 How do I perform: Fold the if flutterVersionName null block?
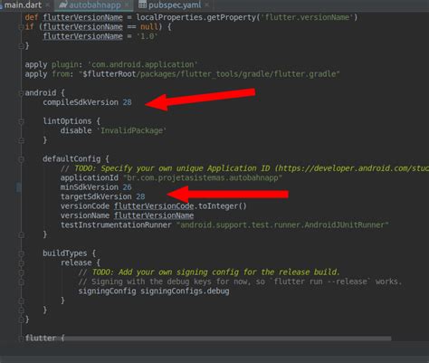pos(21,27)
